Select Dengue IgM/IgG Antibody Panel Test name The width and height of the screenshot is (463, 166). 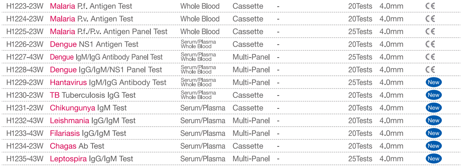(106, 57)
